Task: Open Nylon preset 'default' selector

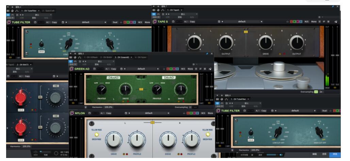Action: coord(149,113)
